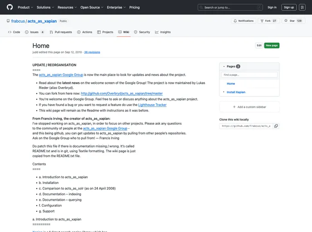Switch to the Code tab
Image resolution: width=312 pixels, height=232 pixels.
coord(14,32)
